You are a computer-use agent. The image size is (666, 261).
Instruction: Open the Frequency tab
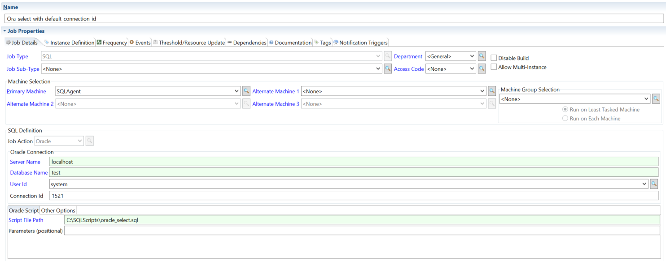click(x=112, y=43)
